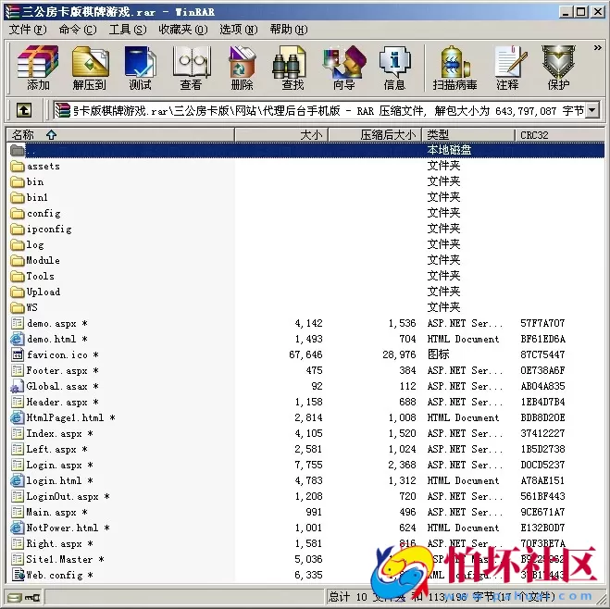Select favicon.ico file icon
Screen dimensions: 610x609
(17, 355)
